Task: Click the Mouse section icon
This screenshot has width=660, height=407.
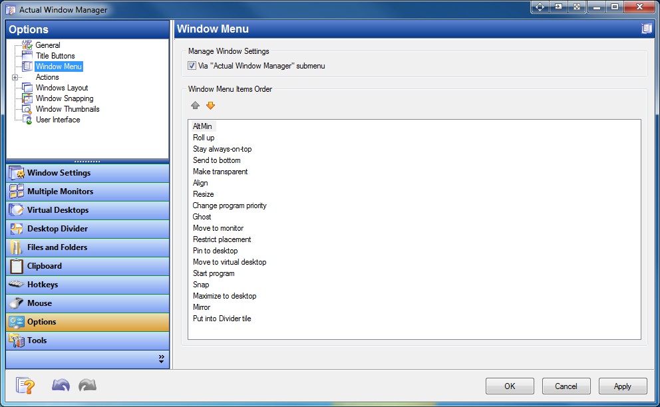Action: tap(17, 303)
